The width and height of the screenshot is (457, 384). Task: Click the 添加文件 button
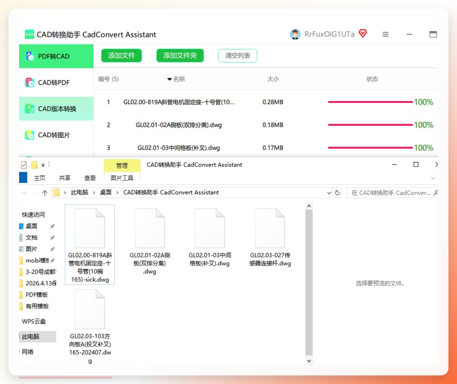121,55
